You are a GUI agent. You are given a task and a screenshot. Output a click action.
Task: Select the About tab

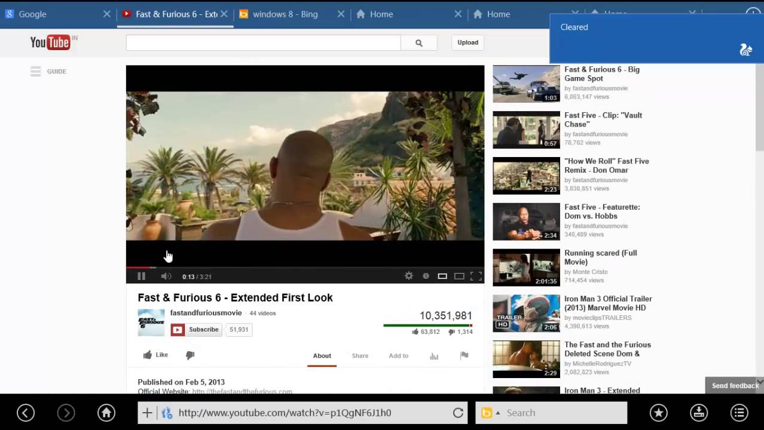(x=322, y=355)
